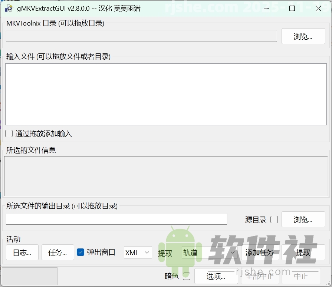This screenshot has width=332, height=287.
Task: Open the 任务 (jobs) manager
Action: tap(57, 253)
